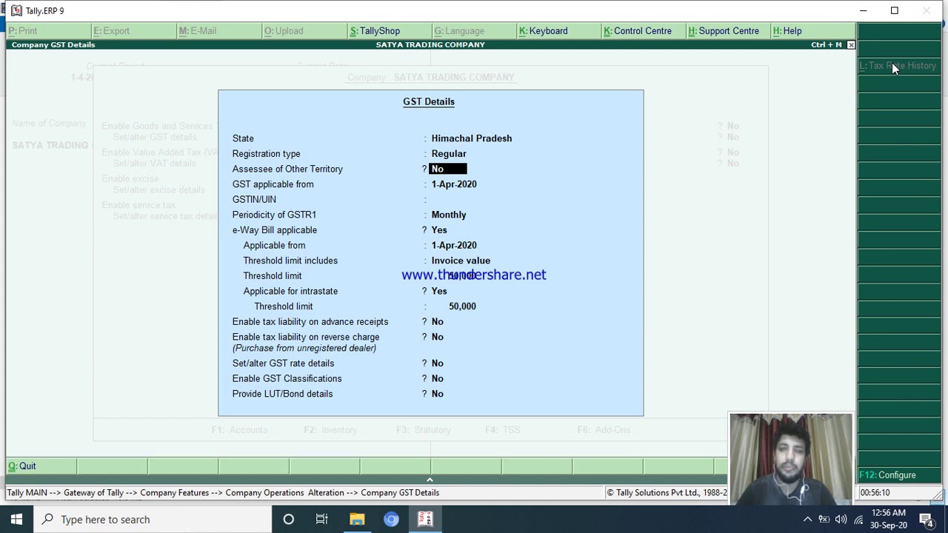The width and height of the screenshot is (948, 533).
Task: Open Support Centre
Action: click(724, 31)
